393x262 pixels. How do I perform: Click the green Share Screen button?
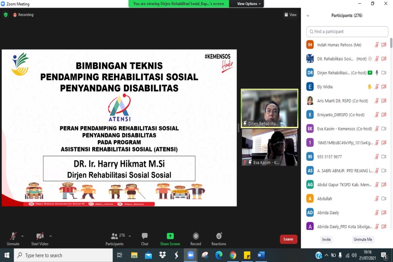point(170,239)
